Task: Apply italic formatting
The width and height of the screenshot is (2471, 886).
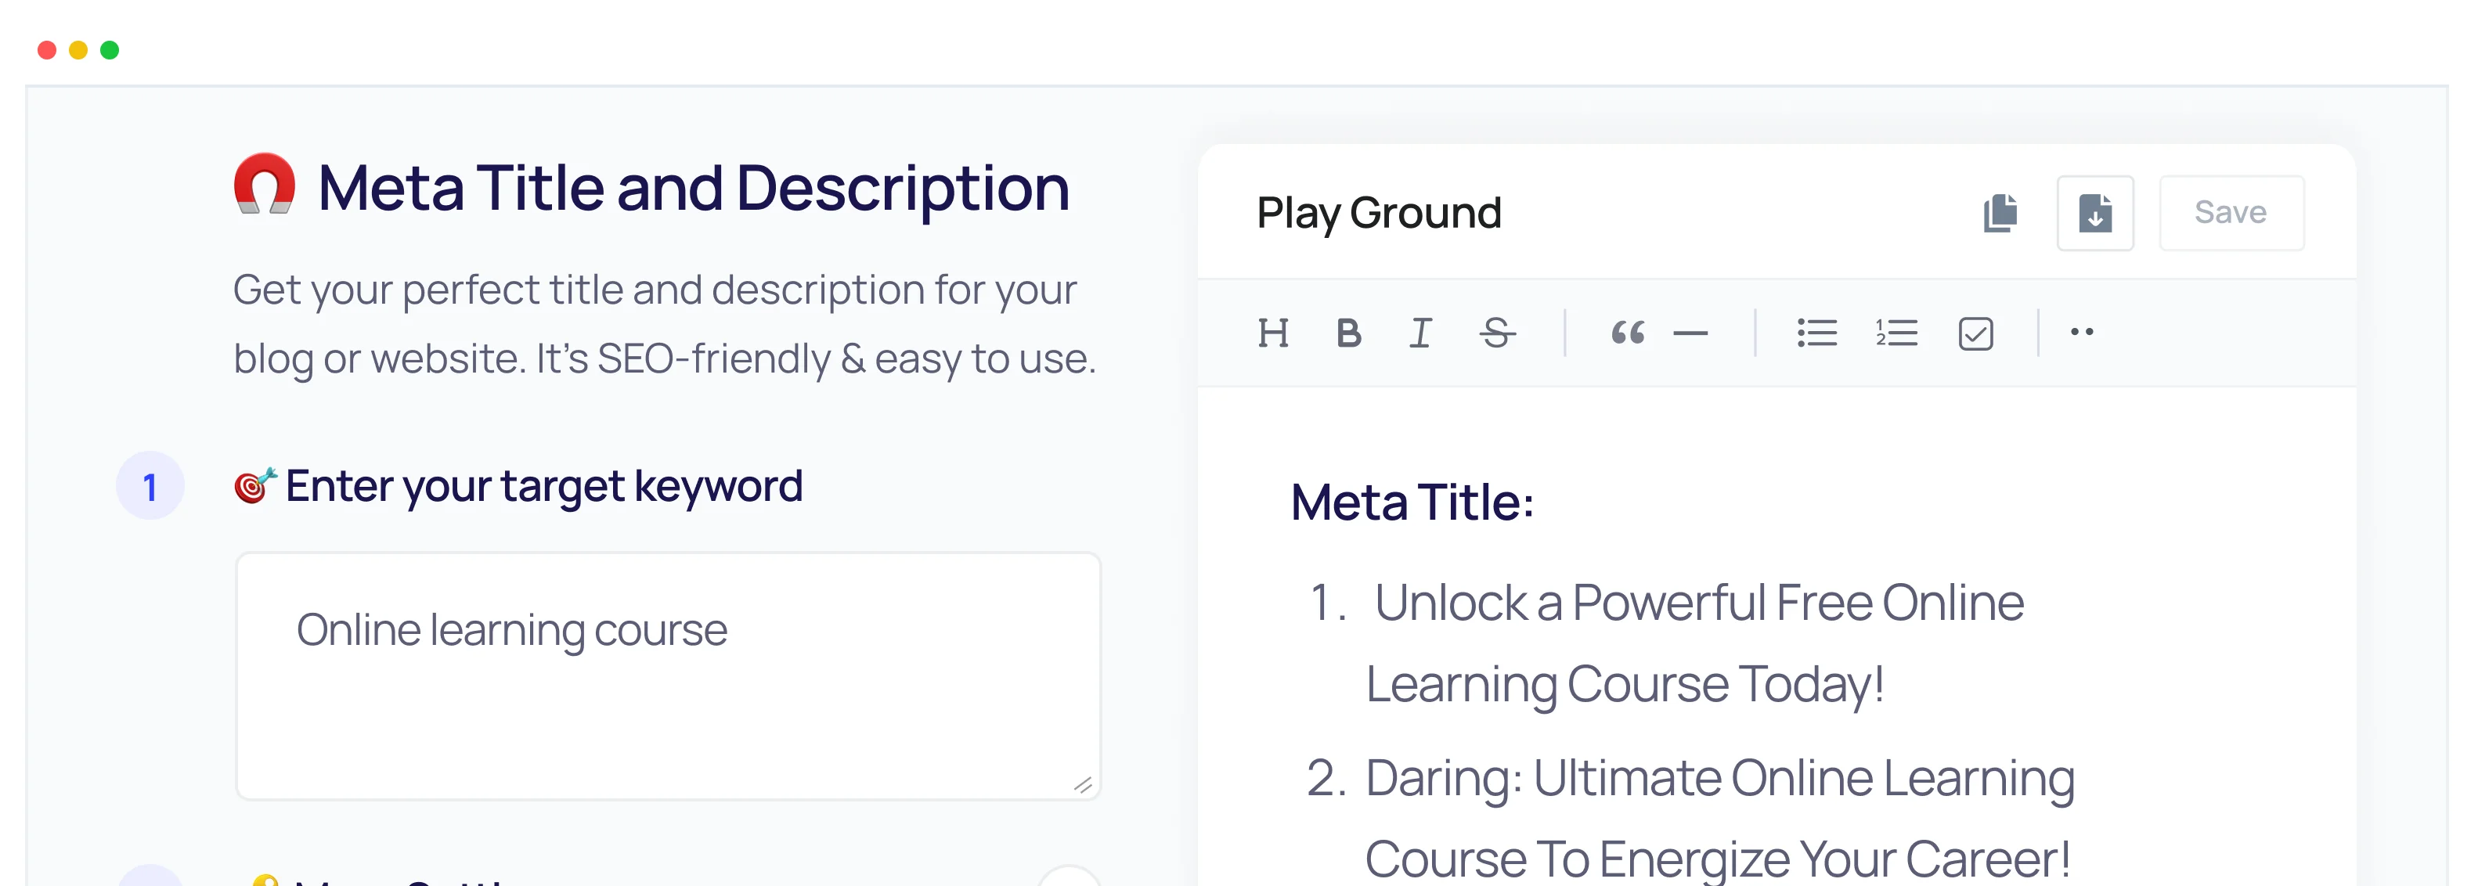Action: pyautogui.click(x=1419, y=333)
